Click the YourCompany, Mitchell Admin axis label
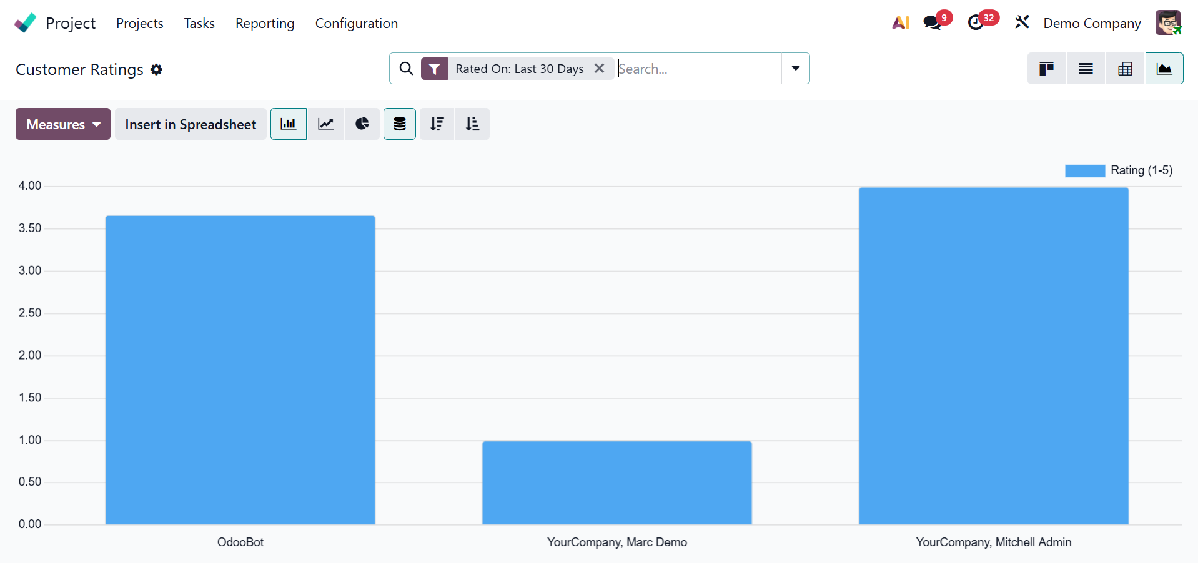The image size is (1198, 563). (x=994, y=542)
